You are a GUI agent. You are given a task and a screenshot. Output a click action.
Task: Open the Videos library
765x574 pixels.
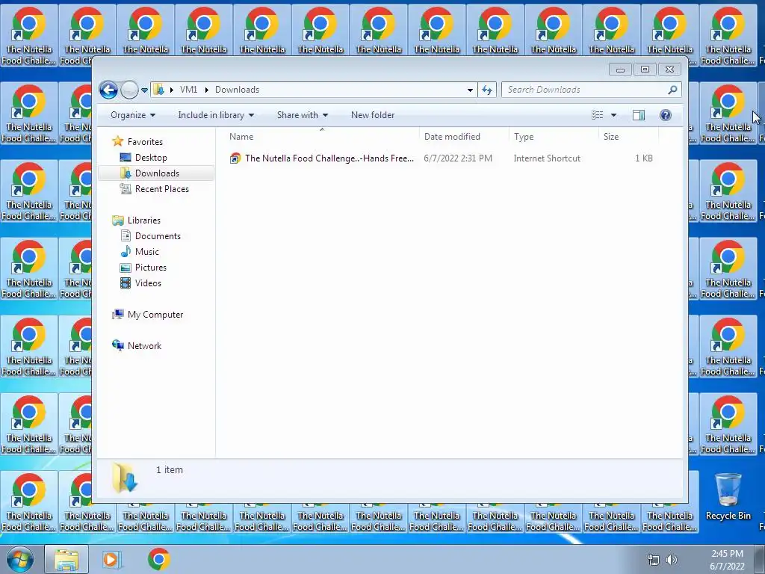148,283
